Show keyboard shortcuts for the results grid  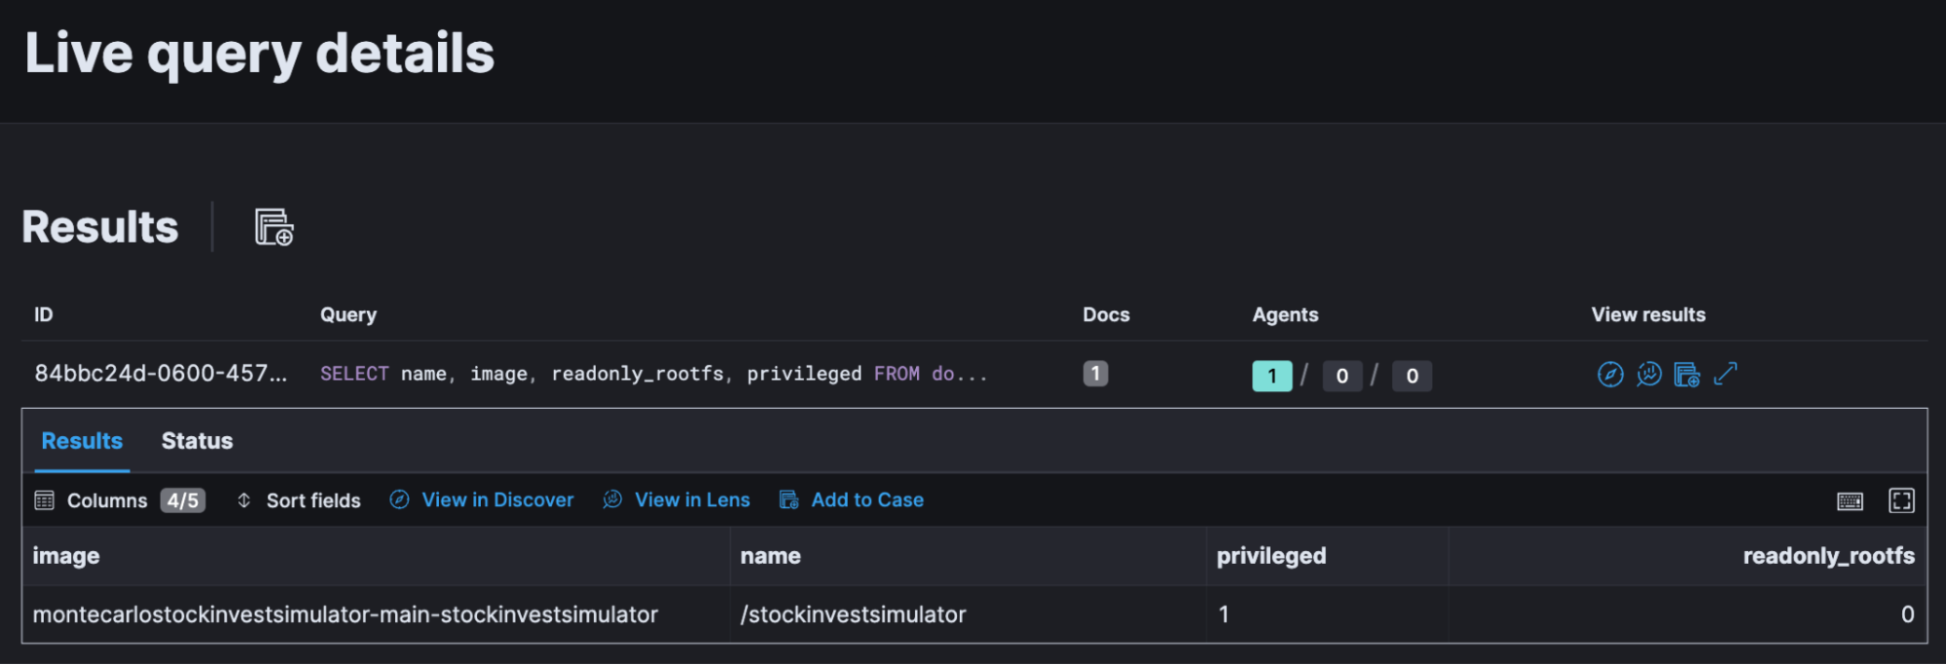(1850, 500)
